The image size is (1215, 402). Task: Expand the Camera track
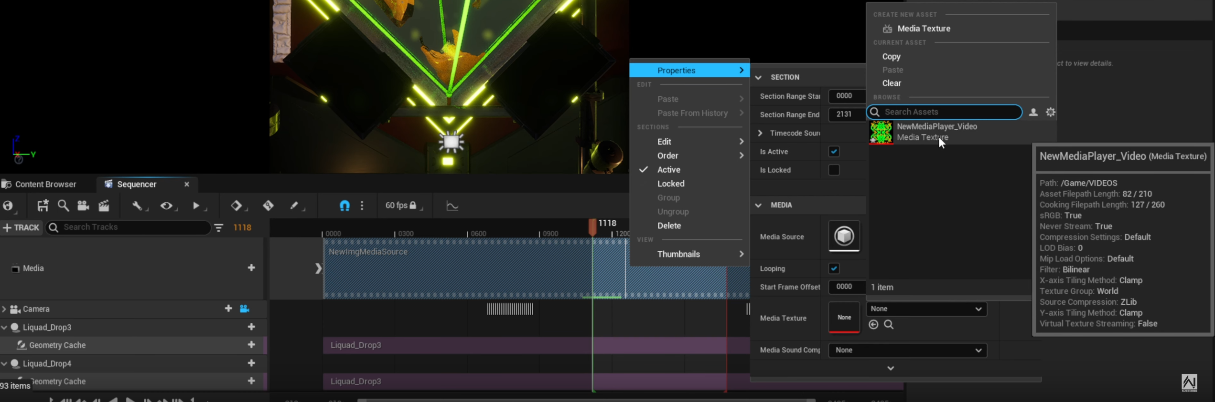pyautogui.click(x=4, y=309)
